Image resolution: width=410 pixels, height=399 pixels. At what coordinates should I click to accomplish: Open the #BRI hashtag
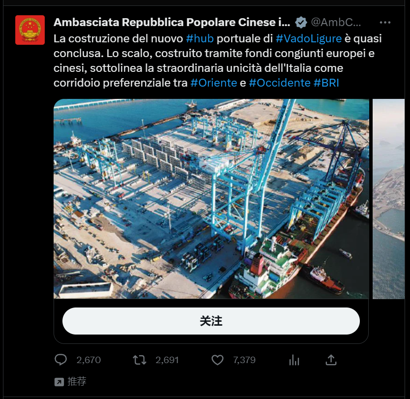326,83
